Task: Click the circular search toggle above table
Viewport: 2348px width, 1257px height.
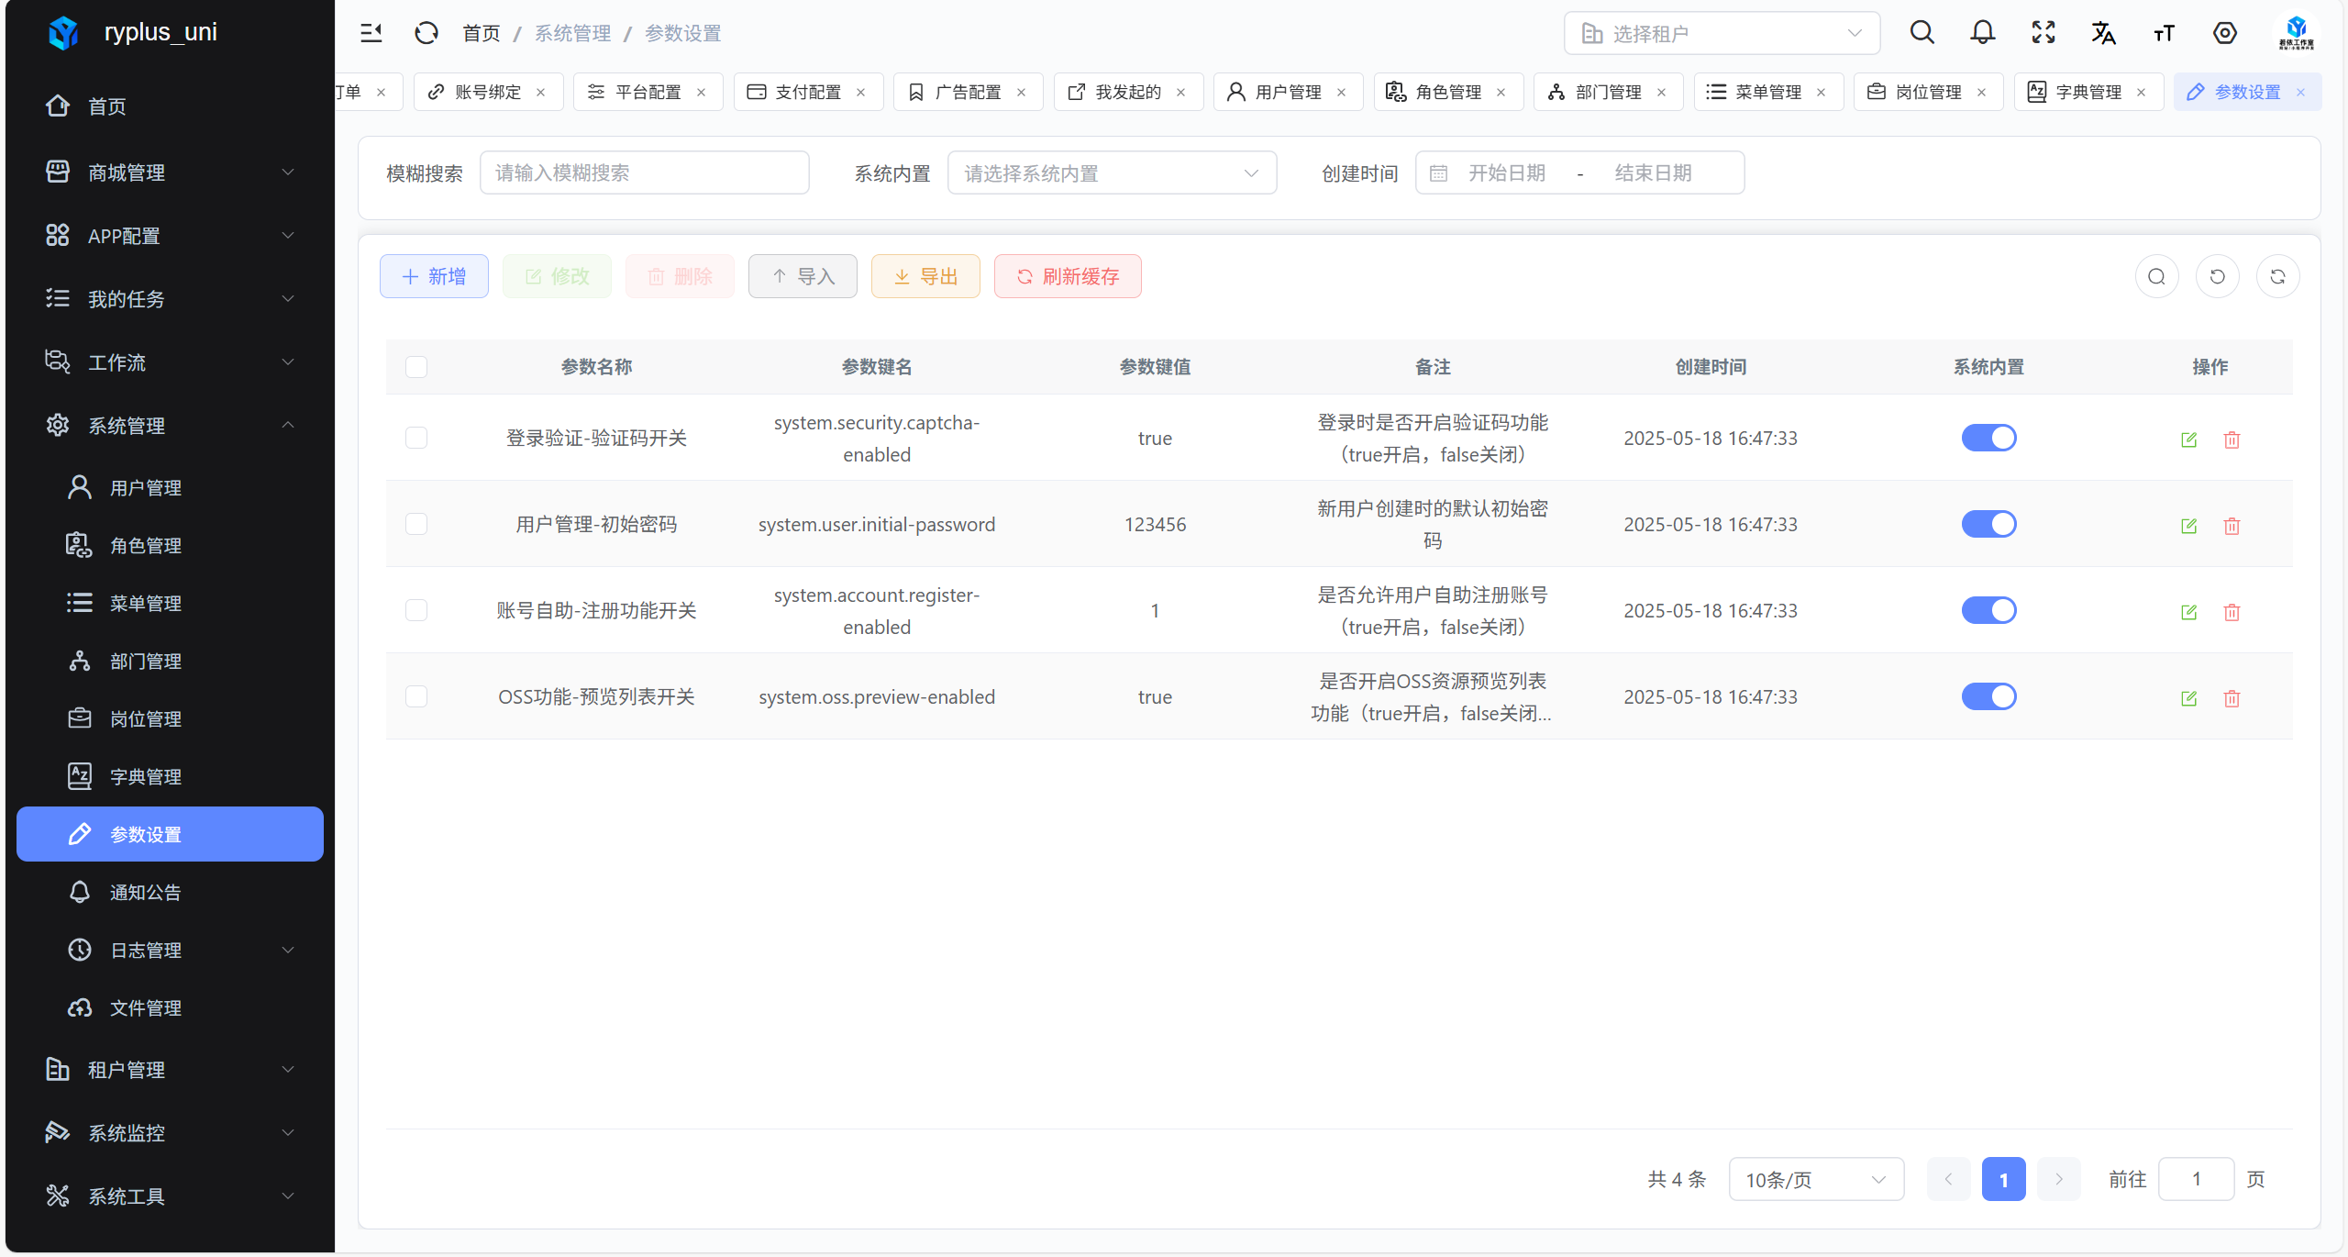Action: [2156, 276]
